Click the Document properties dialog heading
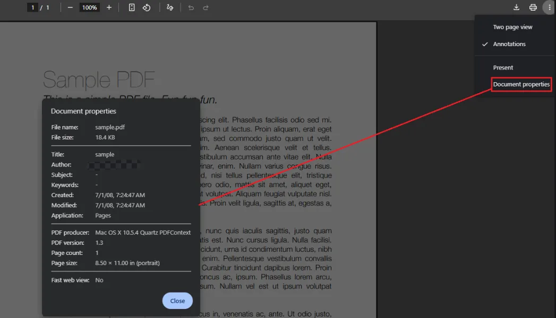Viewport: 556px width, 318px height. (83, 111)
